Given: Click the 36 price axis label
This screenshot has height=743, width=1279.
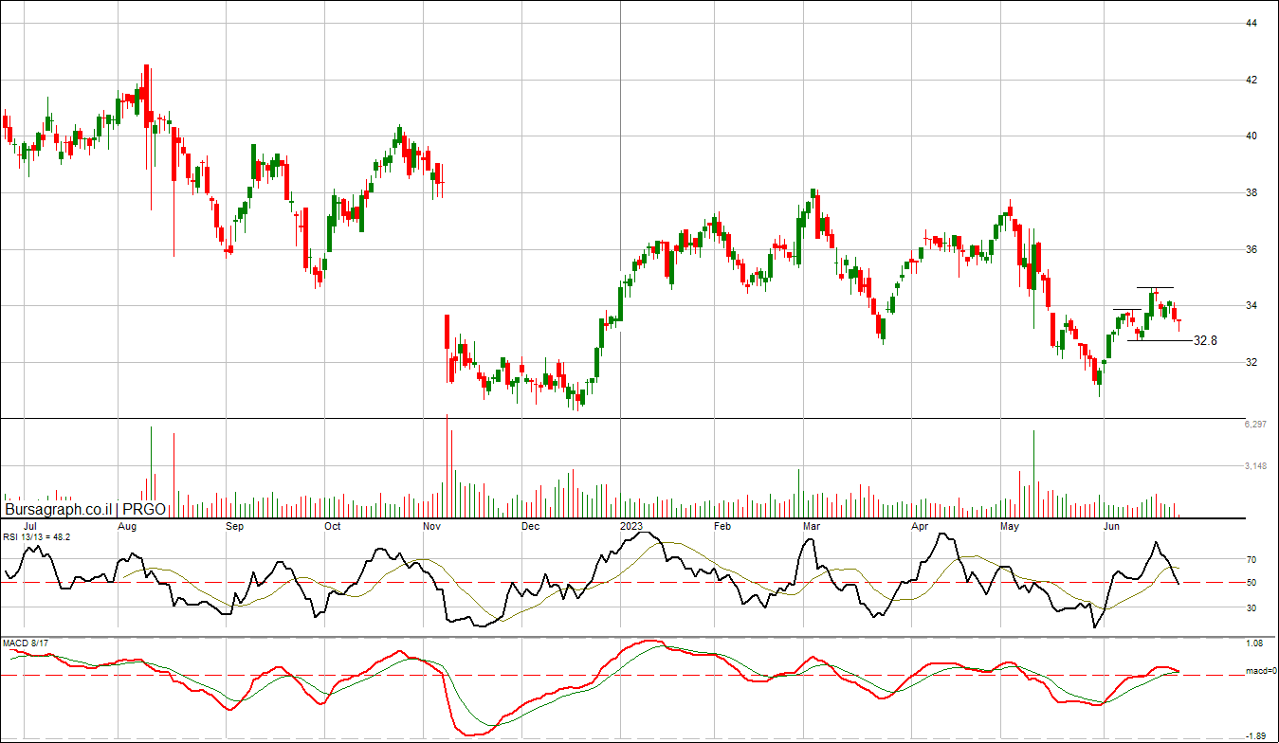Looking at the screenshot, I should (x=1252, y=250).
